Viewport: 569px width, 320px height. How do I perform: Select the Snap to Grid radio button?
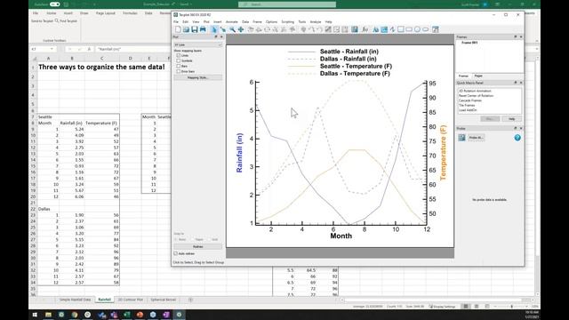(209, 239)
